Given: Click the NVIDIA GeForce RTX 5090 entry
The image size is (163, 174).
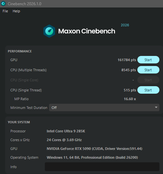Looking at the screenshot, I should [94, 149].
